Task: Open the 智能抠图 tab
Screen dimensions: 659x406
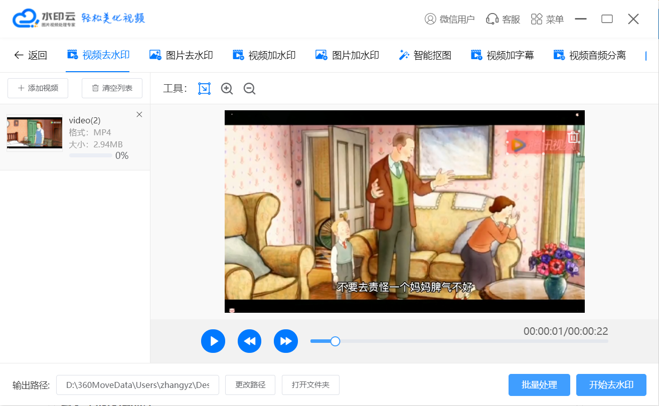Action: (425, 55)
